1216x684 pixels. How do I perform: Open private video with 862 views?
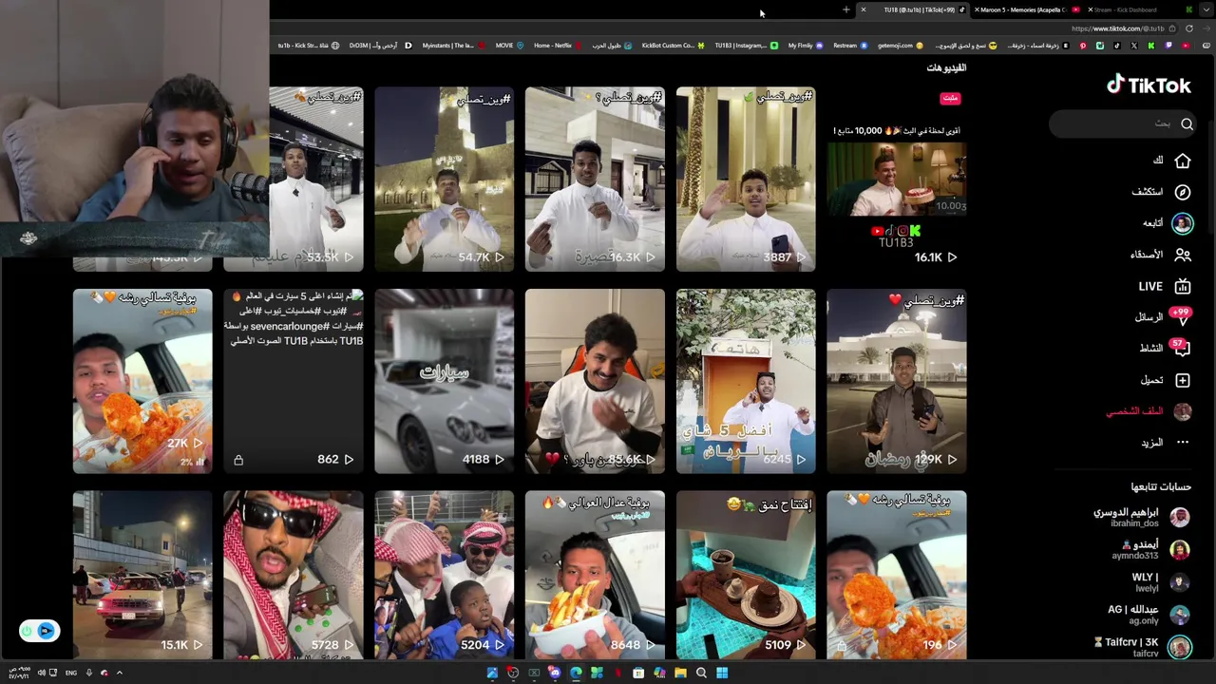tap(294, 381)
